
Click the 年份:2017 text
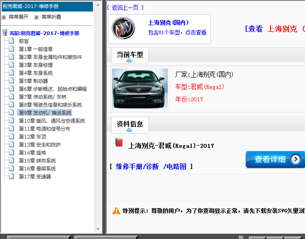coord(189,100)
